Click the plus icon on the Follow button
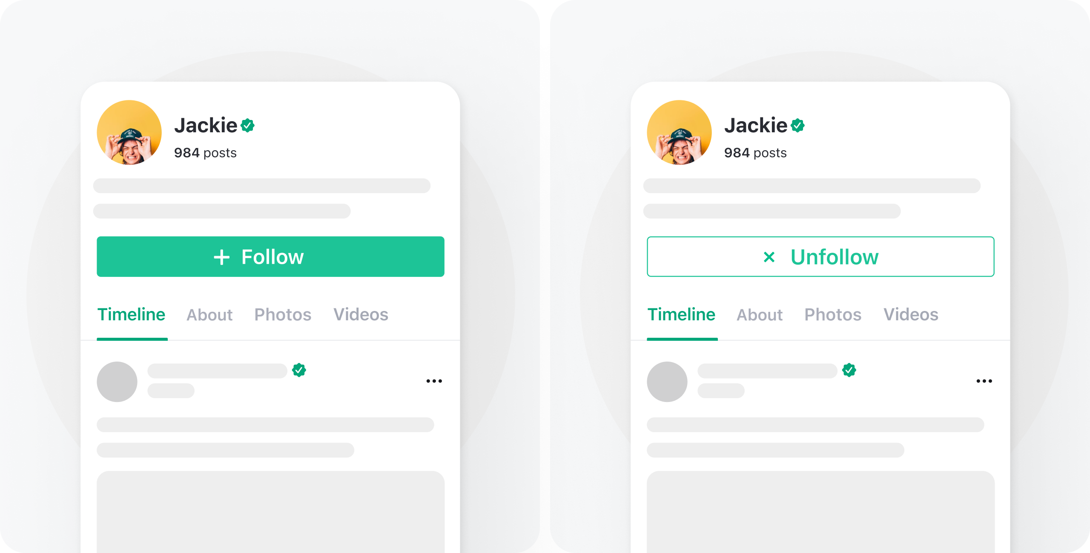This screenshot has width=1090, height=553. click(x=222, y=257)
